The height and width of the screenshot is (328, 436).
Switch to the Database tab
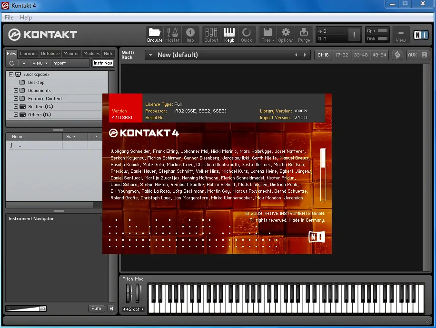click(x=50, y=54)
